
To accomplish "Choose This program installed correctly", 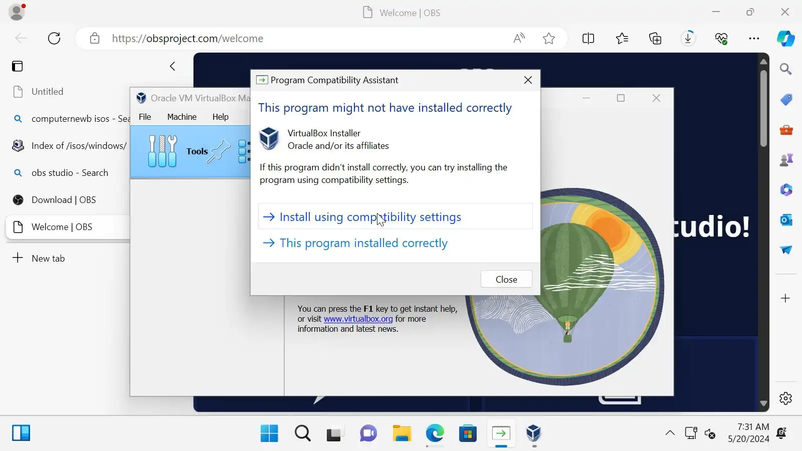I will [355, 243].
